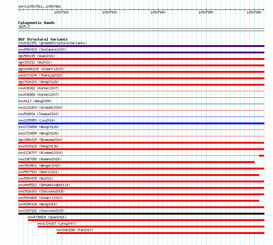
Task: Click the red bar under nsv5900669
Action: (x=139, y=201)
